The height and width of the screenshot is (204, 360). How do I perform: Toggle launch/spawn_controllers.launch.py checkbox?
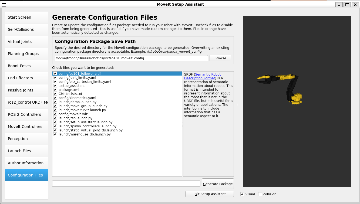(55, 126)
